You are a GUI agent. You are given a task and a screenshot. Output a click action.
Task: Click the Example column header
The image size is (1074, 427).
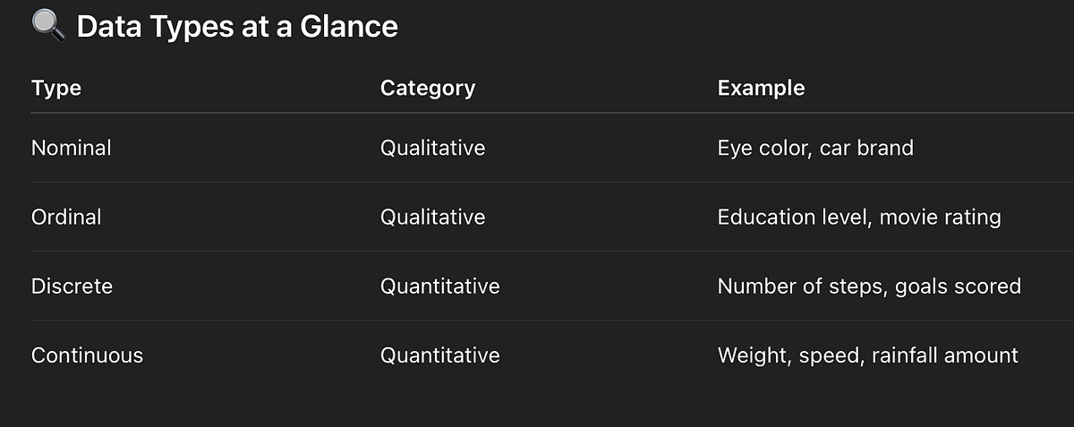(762, 88)
